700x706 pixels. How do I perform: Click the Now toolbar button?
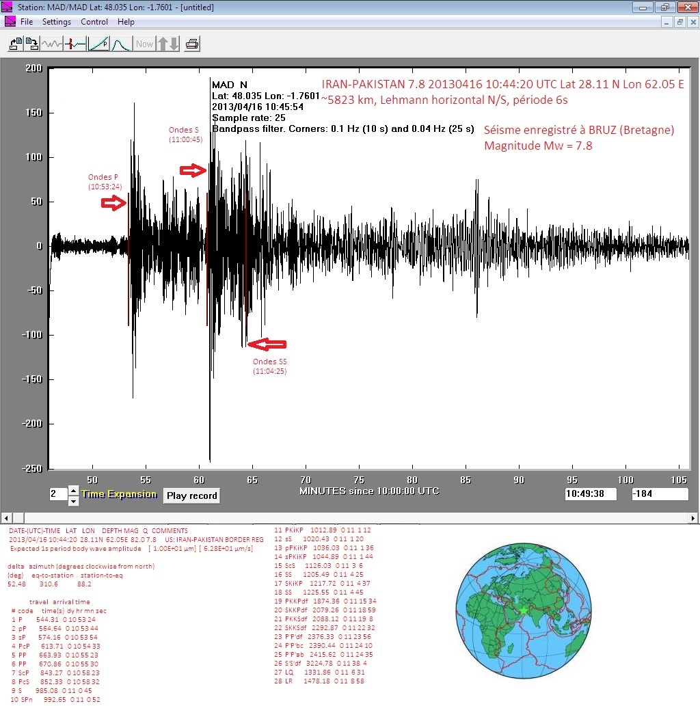(144, 44)
